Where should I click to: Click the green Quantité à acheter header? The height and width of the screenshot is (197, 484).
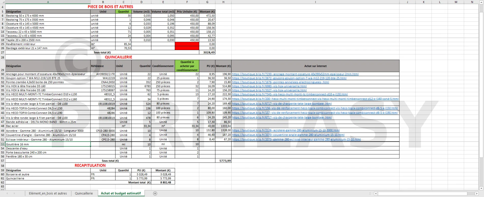click(187, 66)
